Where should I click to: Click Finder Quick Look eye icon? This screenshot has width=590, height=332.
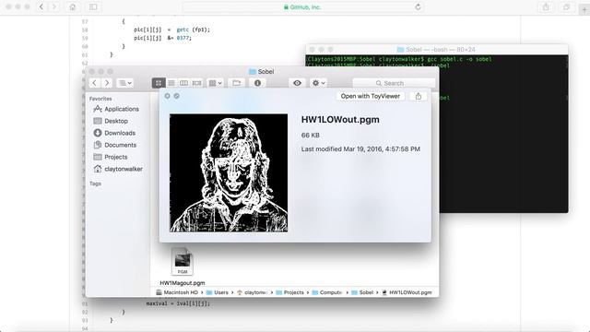pyautogui.click(x=297, y=83)
